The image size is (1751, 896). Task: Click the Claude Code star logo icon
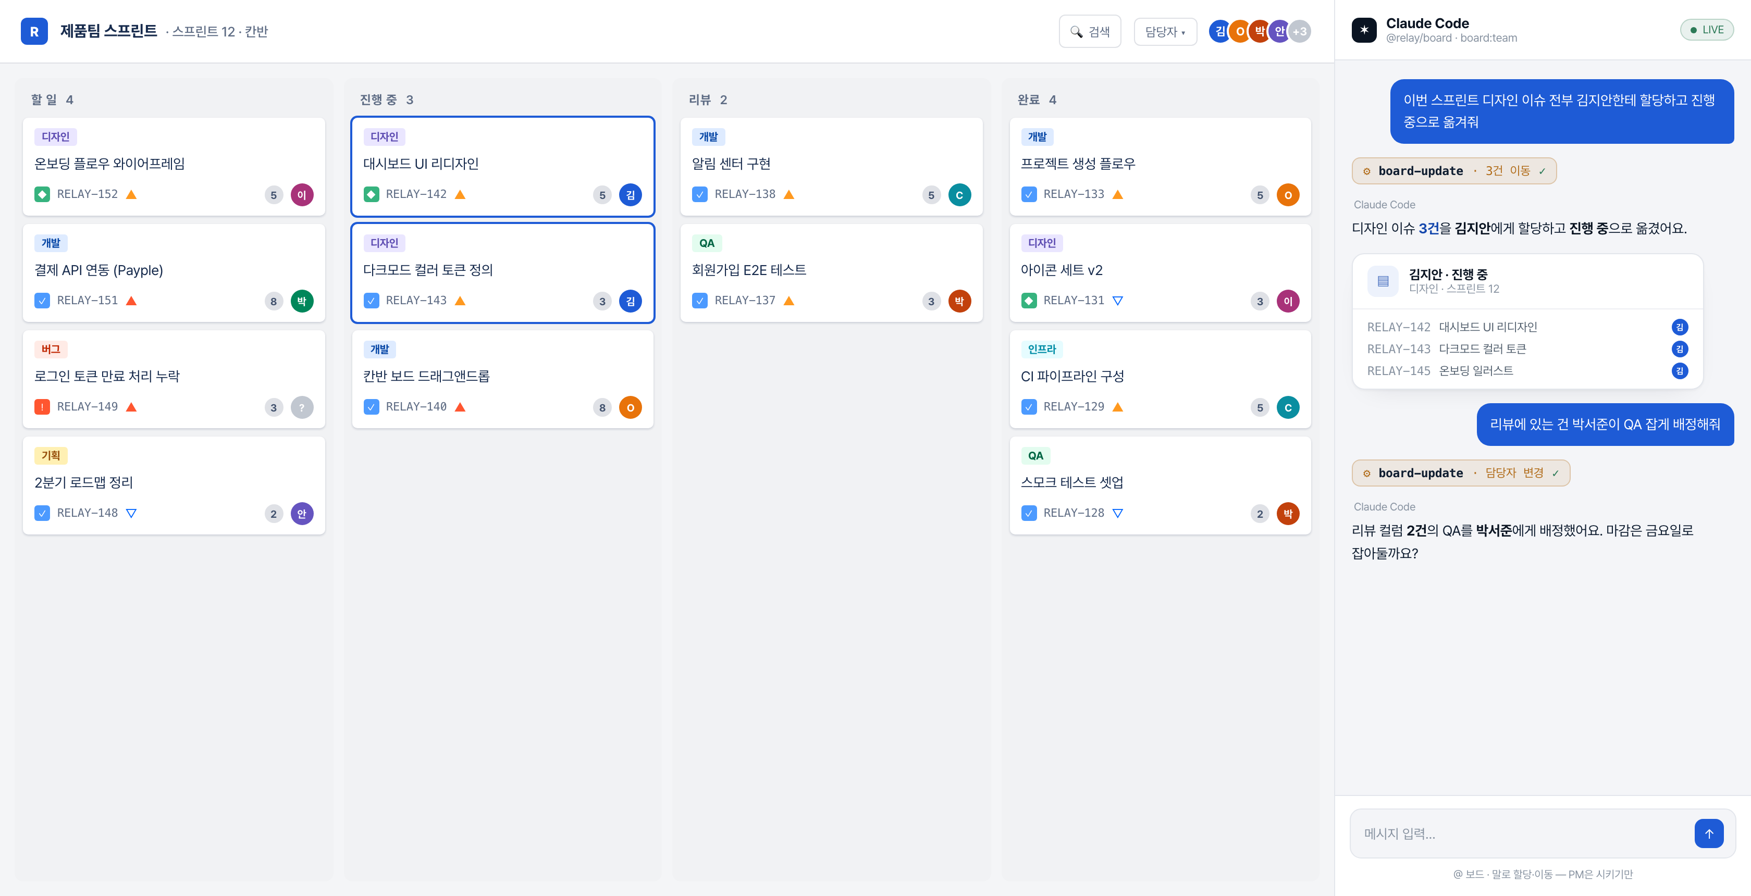tap(1364, 30)
